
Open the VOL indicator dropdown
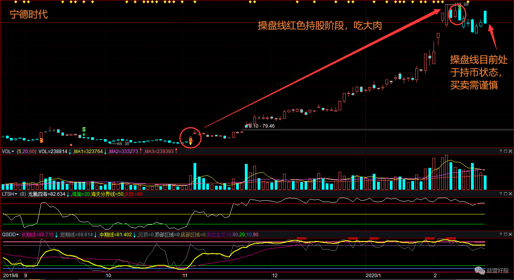click(x=12, y=152)
